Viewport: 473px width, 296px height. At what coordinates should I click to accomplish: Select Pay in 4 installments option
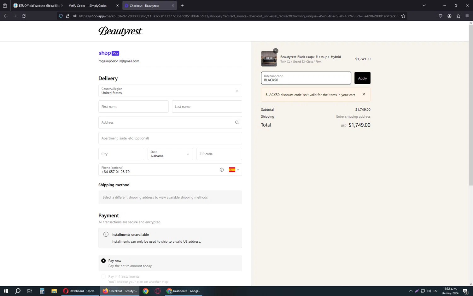point(103,276)
